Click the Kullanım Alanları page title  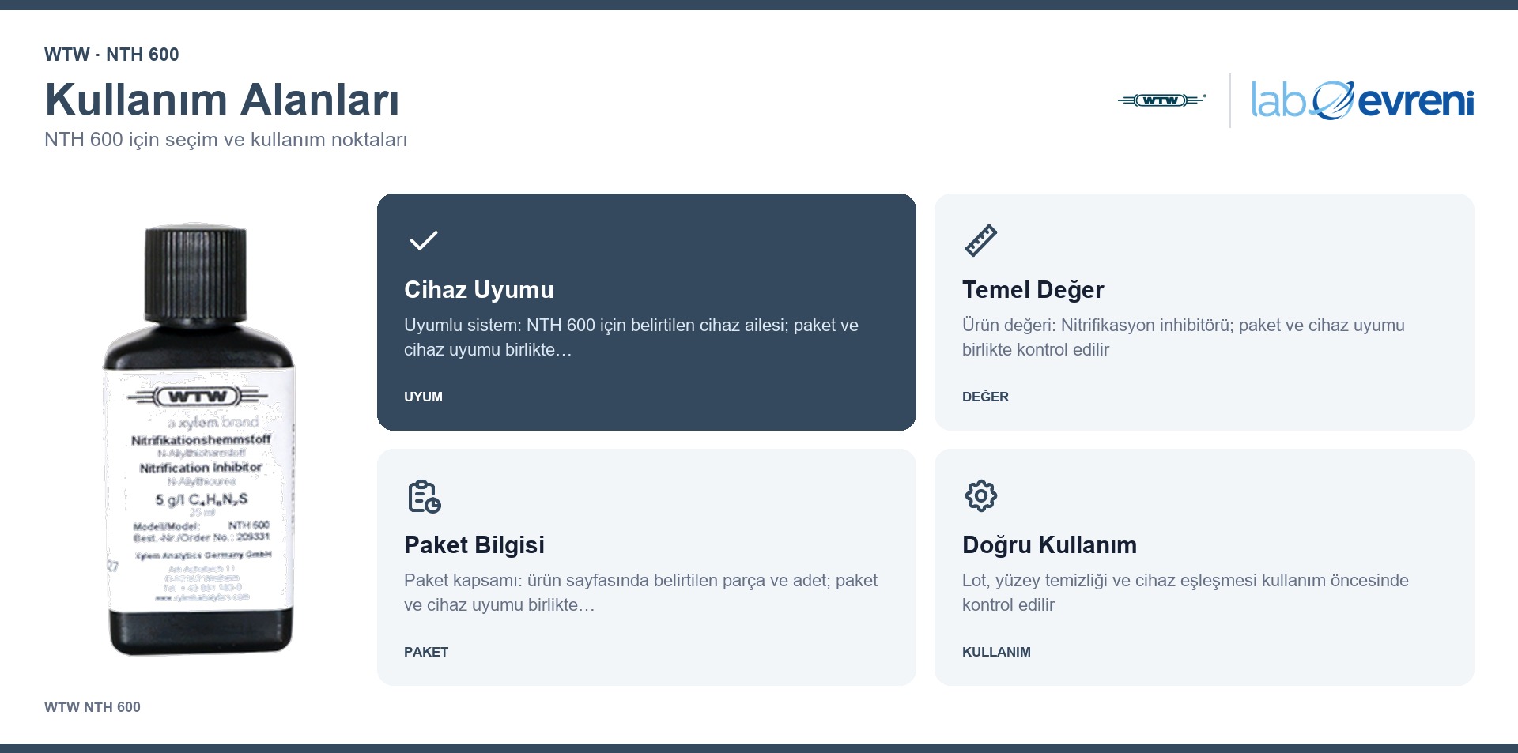222,100
